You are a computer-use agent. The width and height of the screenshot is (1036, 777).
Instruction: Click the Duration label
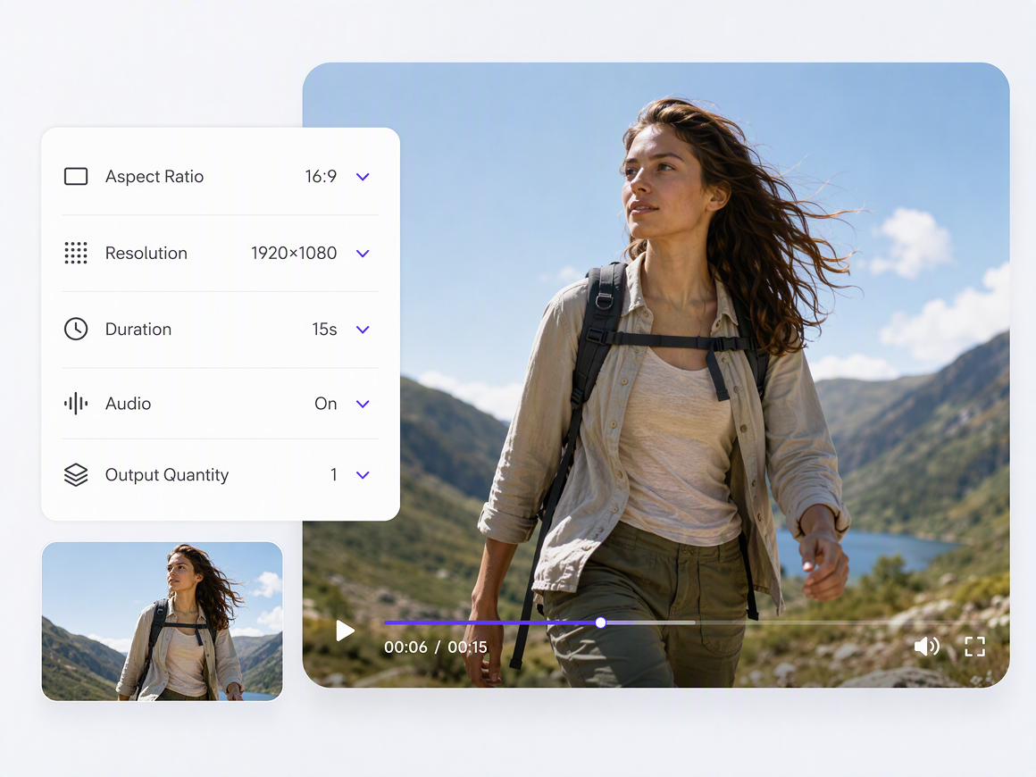pyautogui.click(x=138, y=329)
